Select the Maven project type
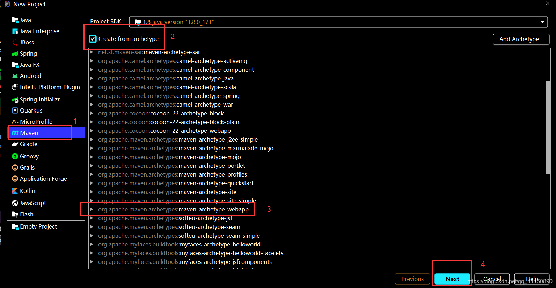 tap(46, 133)
